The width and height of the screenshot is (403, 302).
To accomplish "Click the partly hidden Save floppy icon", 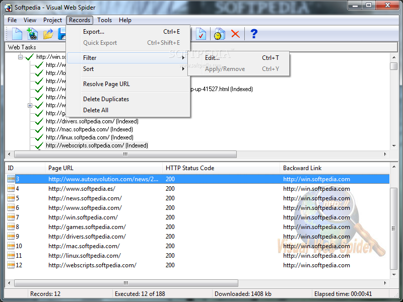I will (61, 34).
